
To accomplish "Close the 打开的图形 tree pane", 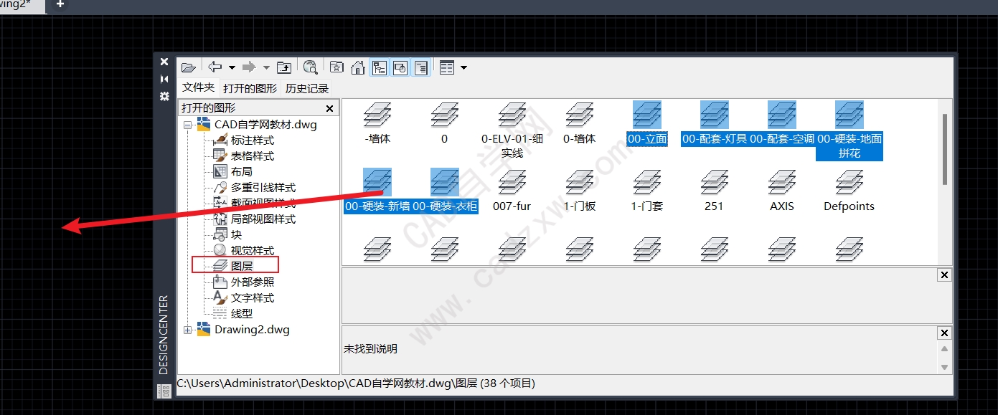I will (330, 108).
